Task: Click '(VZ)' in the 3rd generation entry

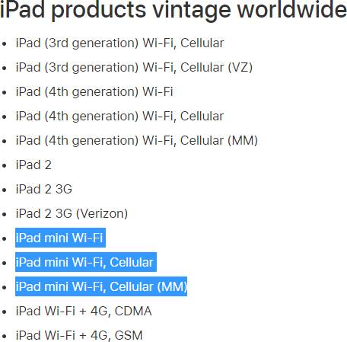Action: click(240, 67)
